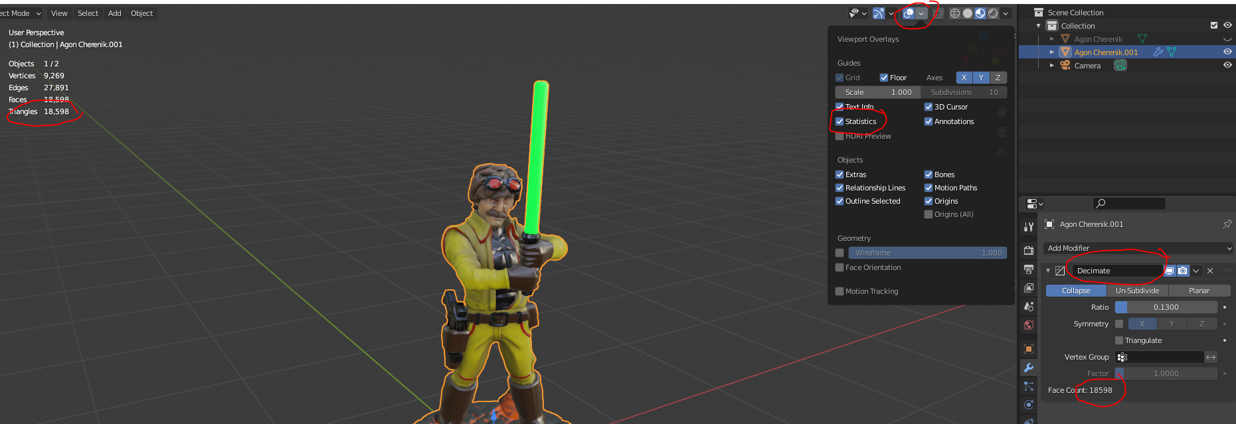Open the Physics properties tab

pyautogui.click(x=1029, y=405)
